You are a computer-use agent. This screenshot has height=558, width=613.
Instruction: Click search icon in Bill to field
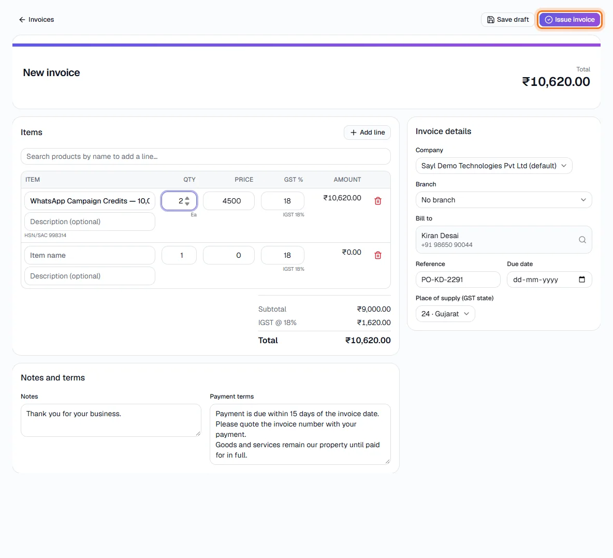(x=582, y=240)
